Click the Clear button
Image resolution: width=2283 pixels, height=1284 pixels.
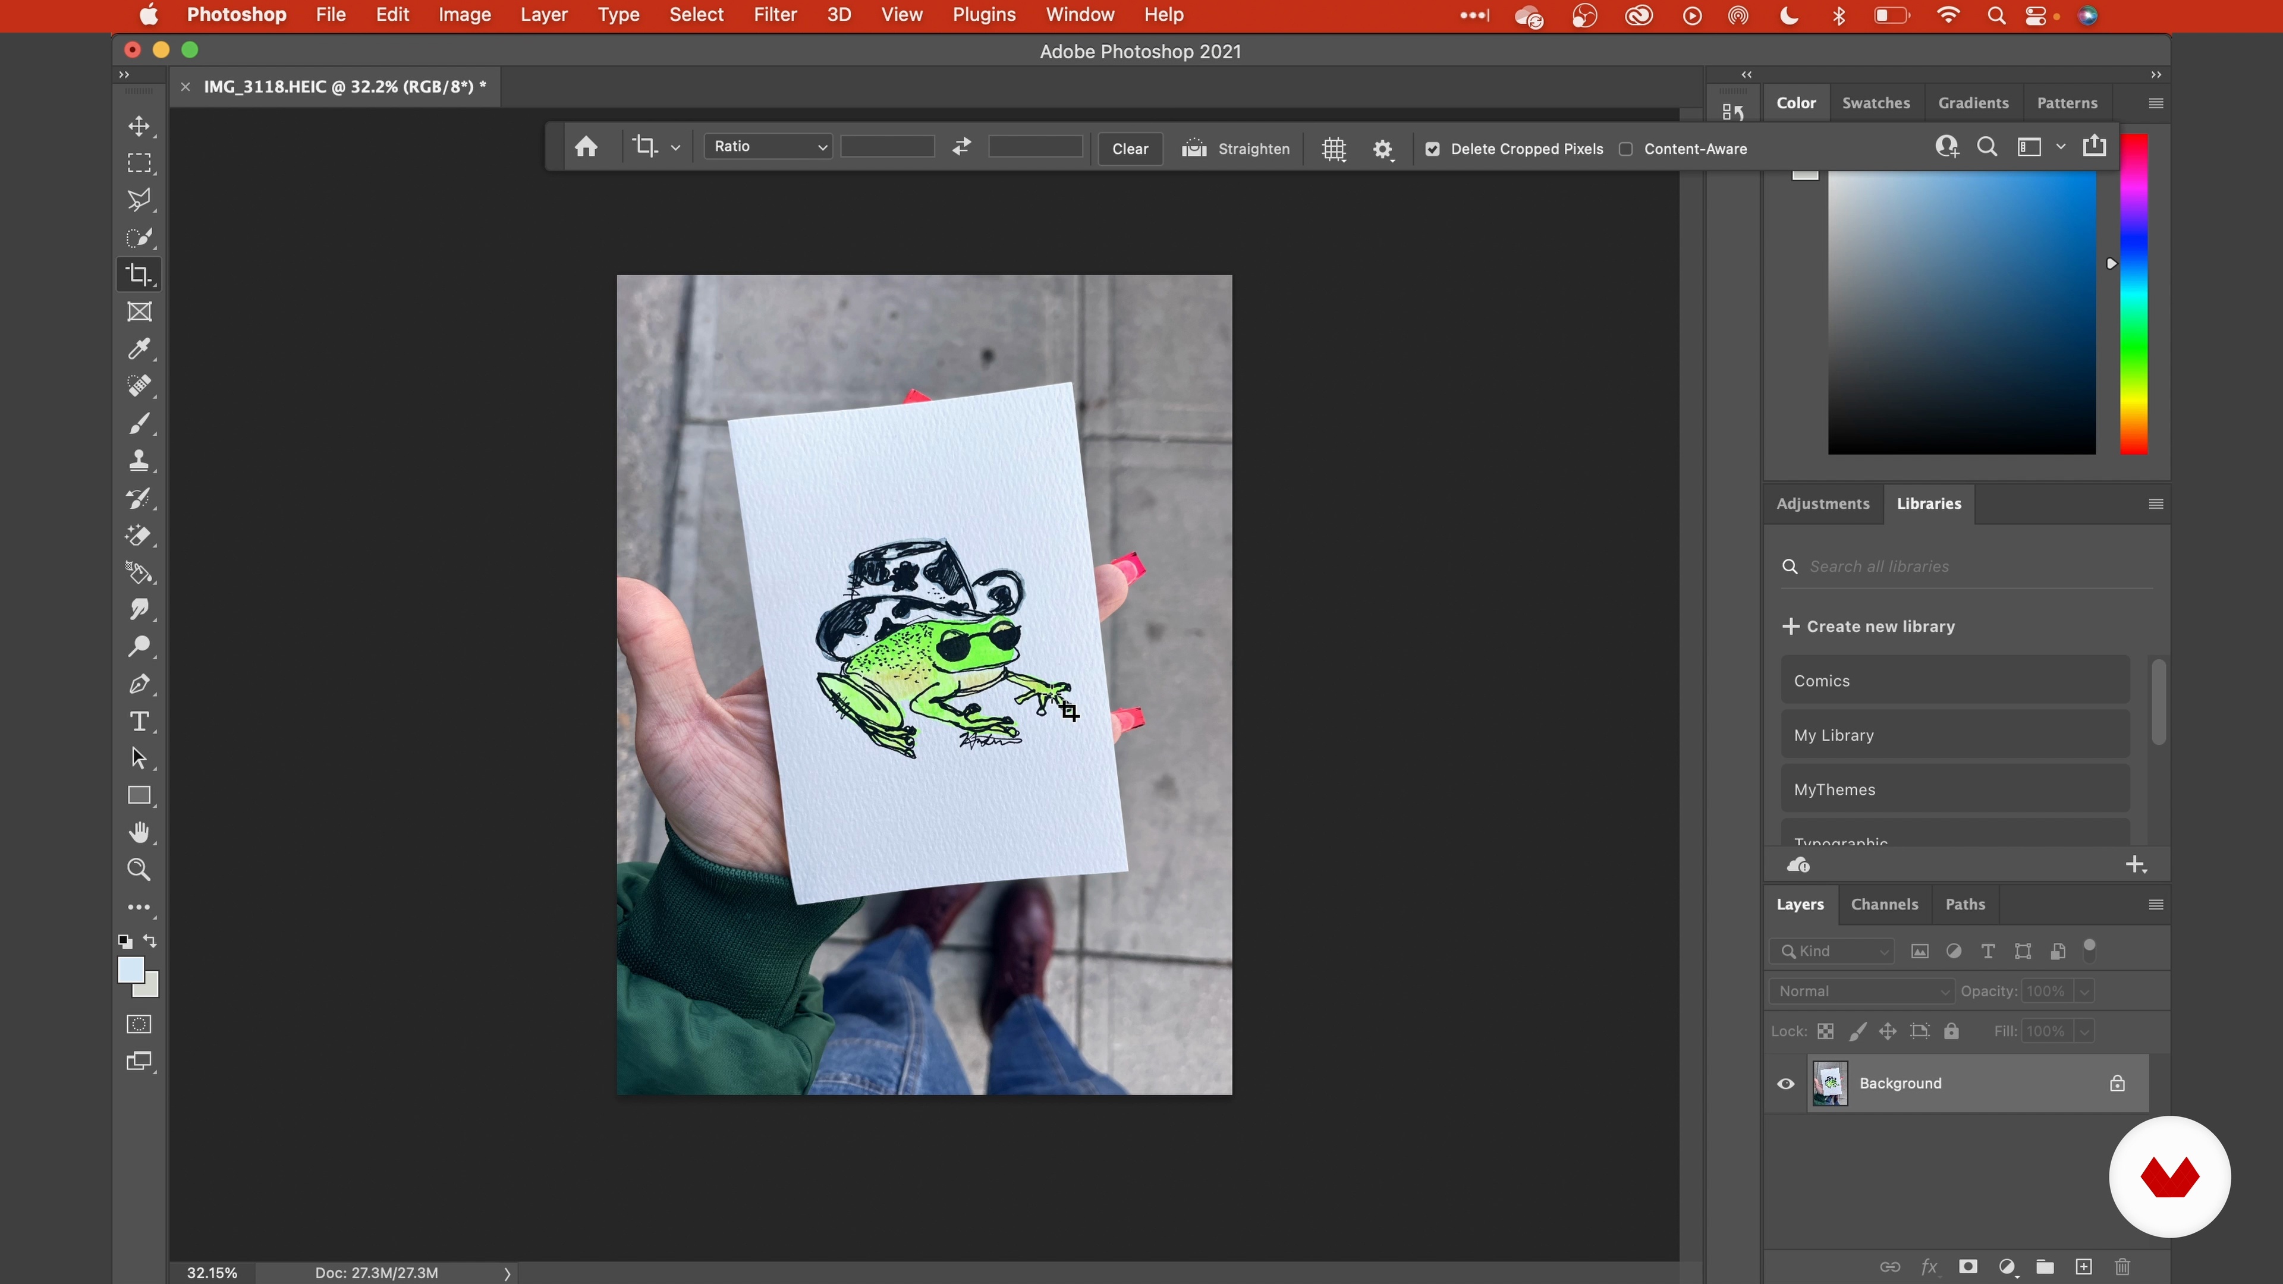click(1130, 149)
